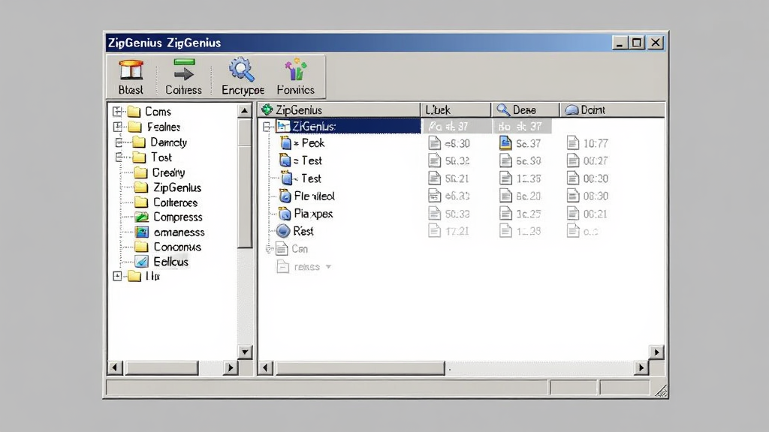Click file list horizontal scroll left arrow
This screenshot has height=432, width=769.
pos(265,367)
